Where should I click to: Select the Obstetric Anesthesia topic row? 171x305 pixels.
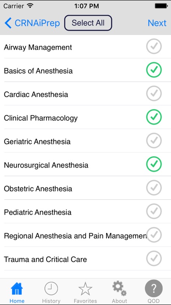(x=85, y=188)
